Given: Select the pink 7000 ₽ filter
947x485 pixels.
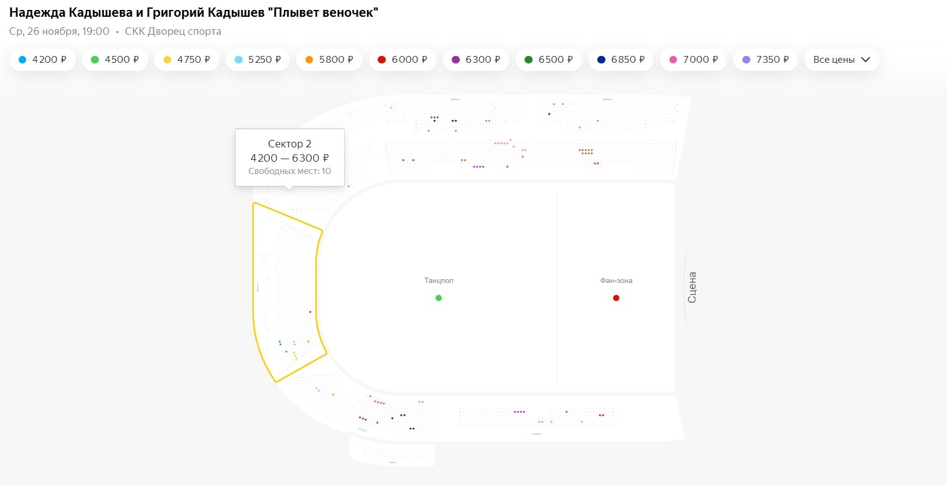Looking at the screenshot, I should pyautogui.click(x=693, y=60).
